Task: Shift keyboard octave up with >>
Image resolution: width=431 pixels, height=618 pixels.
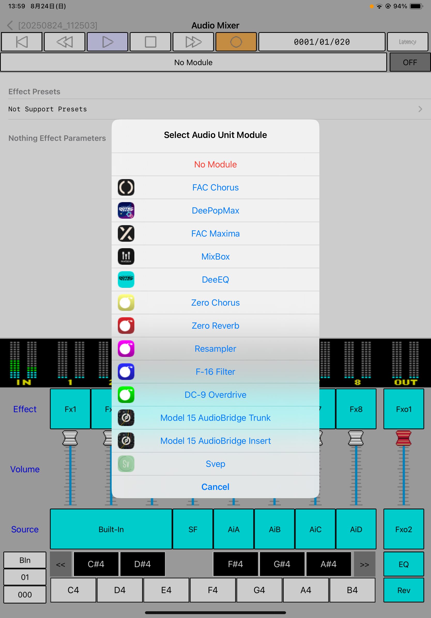Action: click(365, 564)
